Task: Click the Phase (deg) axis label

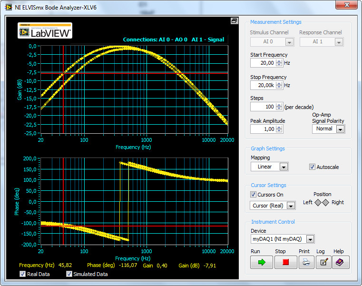Action: (x=17, y=202)
